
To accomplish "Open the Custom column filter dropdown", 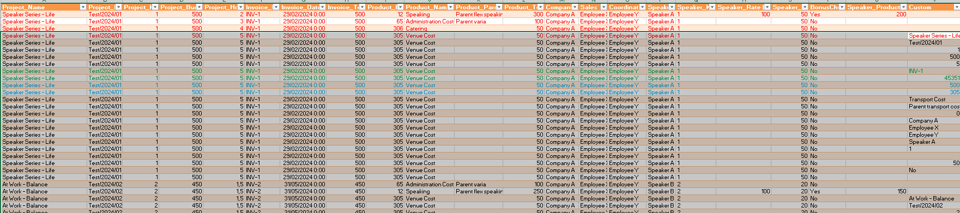I will [956, 7].
